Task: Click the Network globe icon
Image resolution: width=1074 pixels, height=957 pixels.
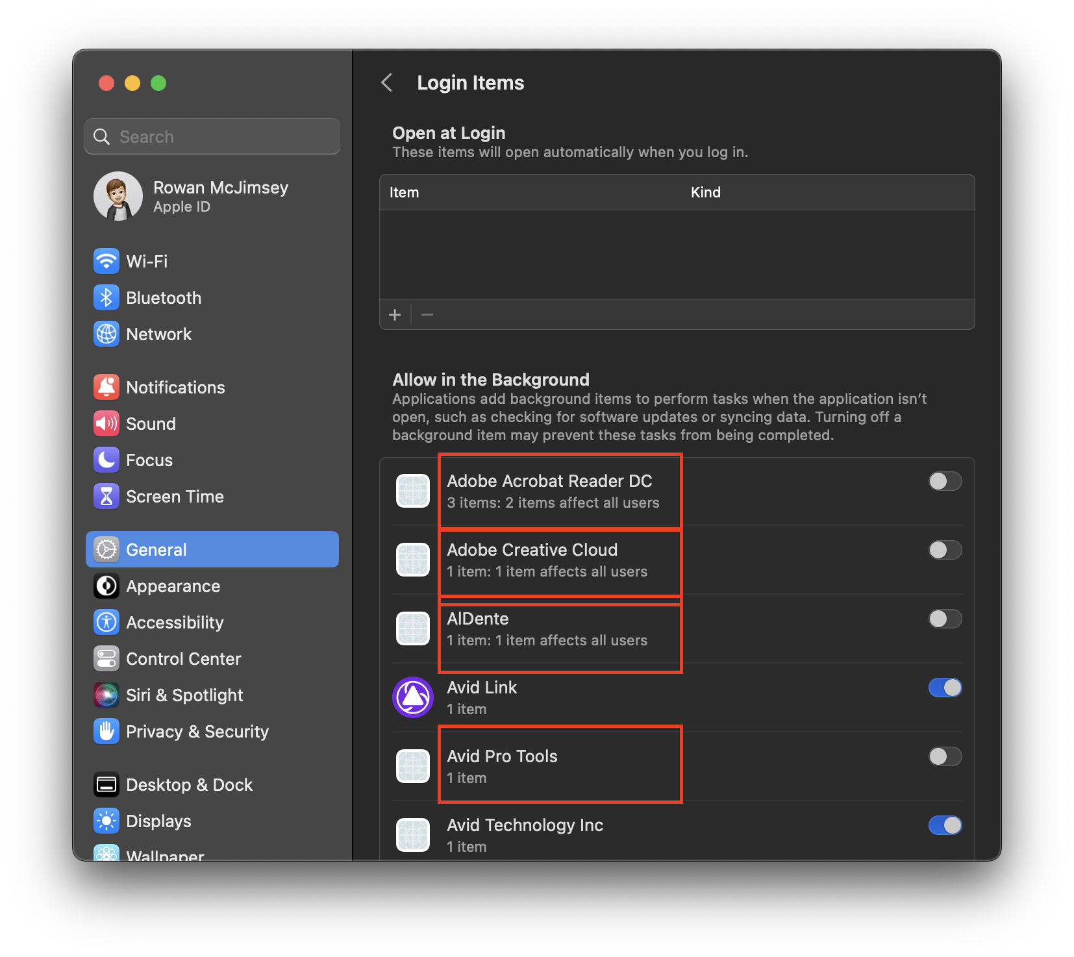Action: [106, 334]
